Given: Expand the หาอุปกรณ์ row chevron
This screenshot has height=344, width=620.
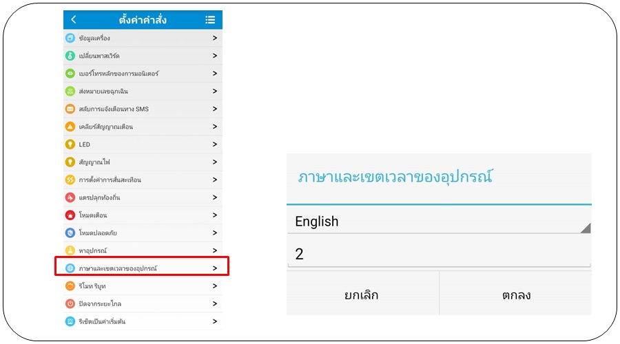Looking at the screenshot, I should pyautogui.click(x=215, y=250).
